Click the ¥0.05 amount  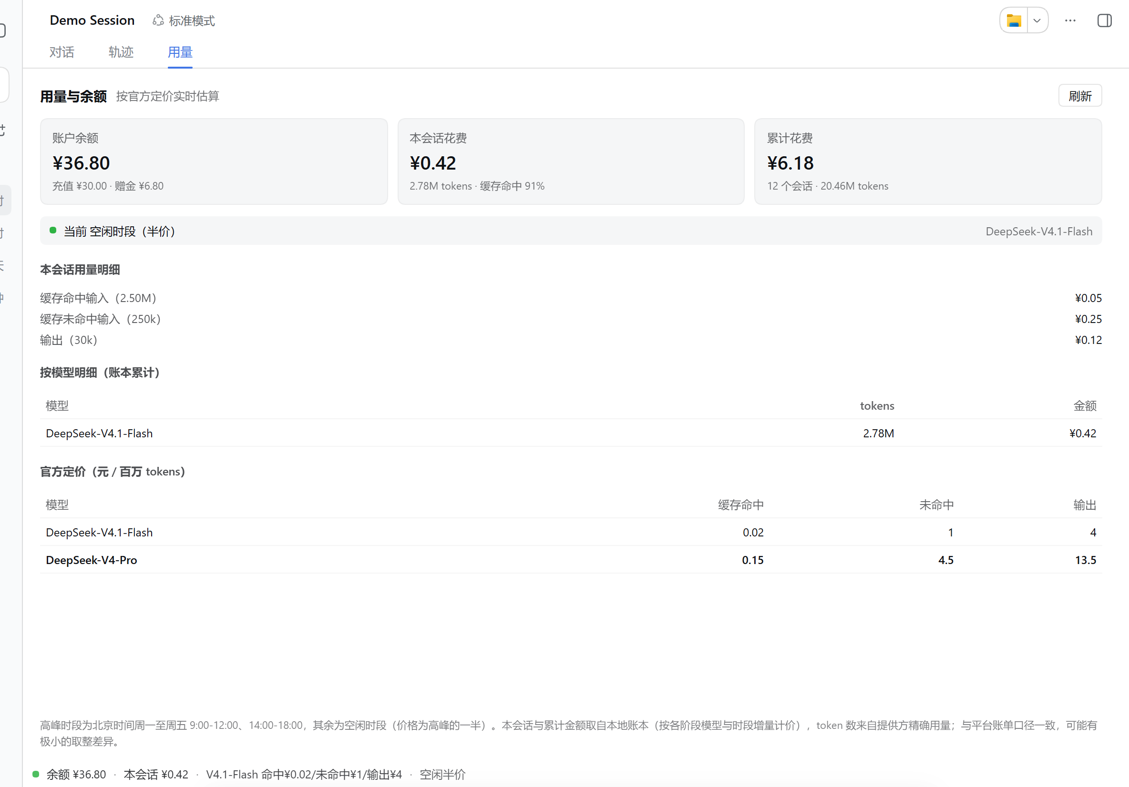coord(1088,298)
